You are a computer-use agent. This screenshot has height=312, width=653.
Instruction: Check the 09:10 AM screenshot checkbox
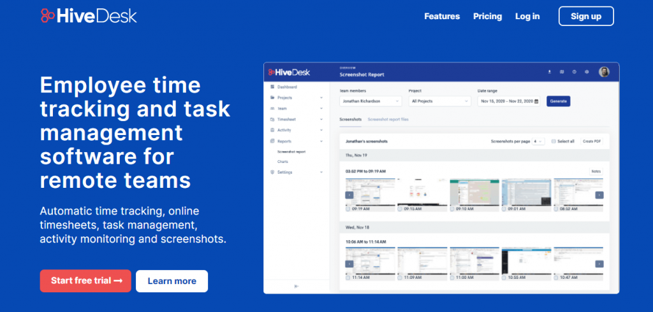(x=452, y=209)
